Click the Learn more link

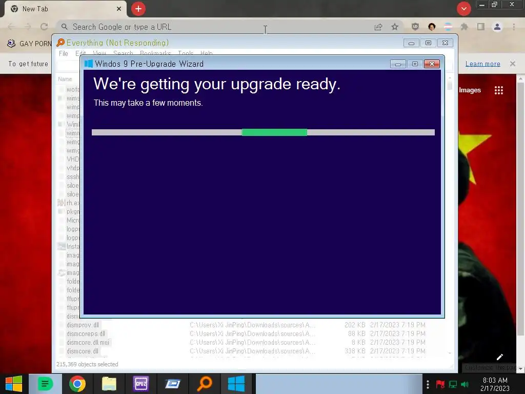[x=483, y=64]
